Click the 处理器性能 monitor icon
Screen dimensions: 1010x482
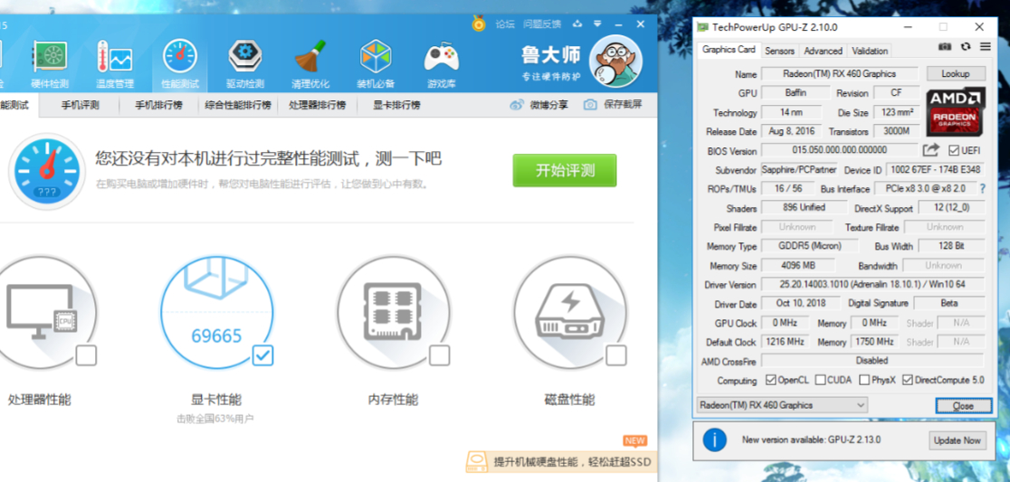tap(42, 311)
